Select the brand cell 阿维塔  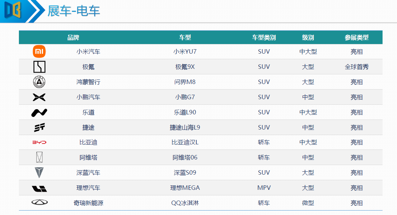tap(89, 158)
